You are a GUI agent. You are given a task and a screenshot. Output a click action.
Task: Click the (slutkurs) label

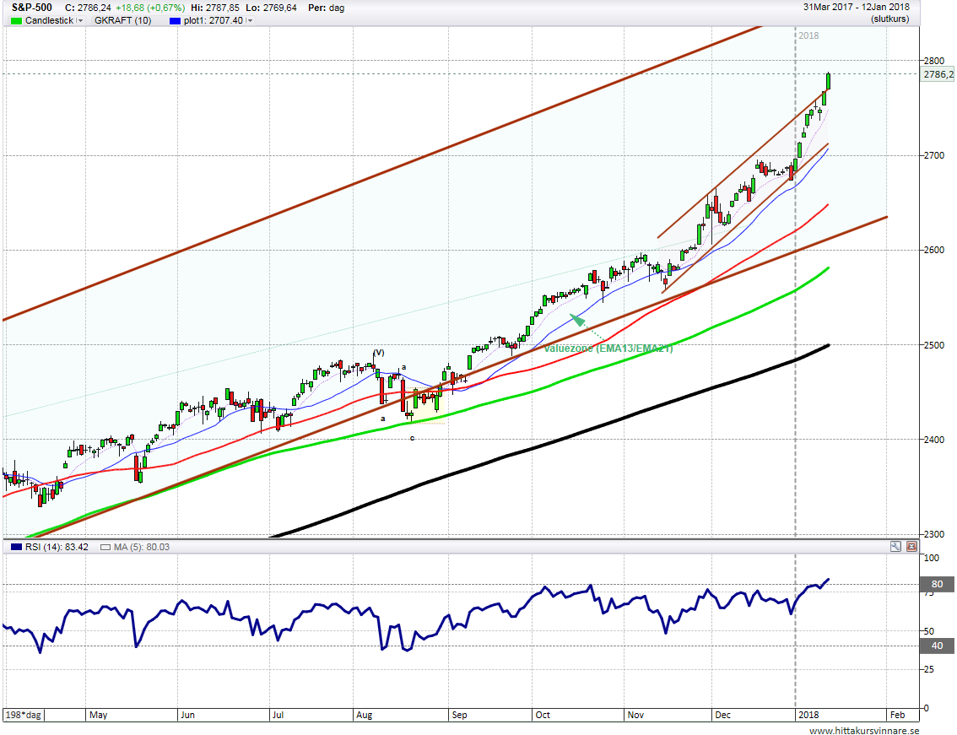(x=889, y=19)
